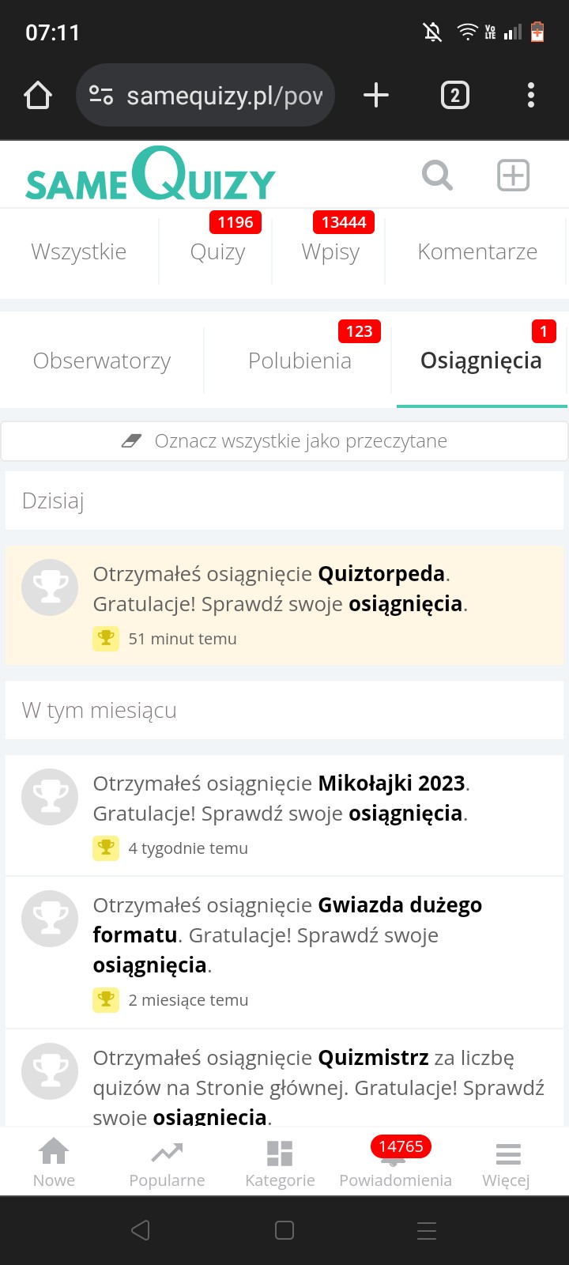Screen dimensions: 569x1265
Task: Tap trophy thumbnail of Mikołajki 2023 notification
Action: (50, 797)
